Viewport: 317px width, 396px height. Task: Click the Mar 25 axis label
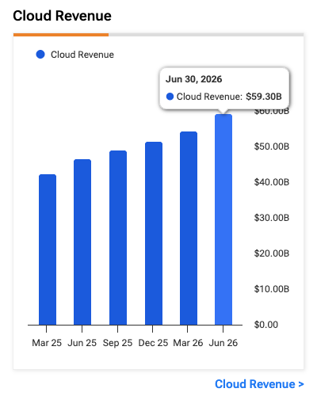tap(47, 343)
